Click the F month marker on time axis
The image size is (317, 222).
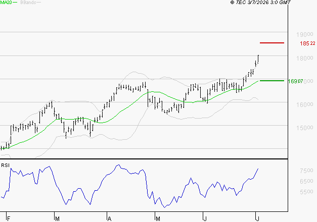point(9,218)
